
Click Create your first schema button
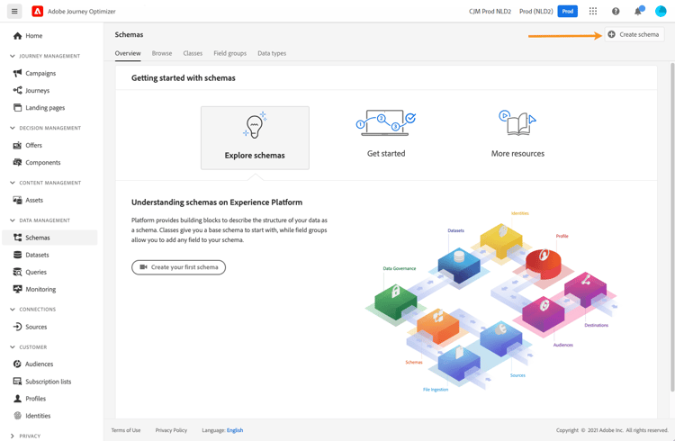click(179, 267)
